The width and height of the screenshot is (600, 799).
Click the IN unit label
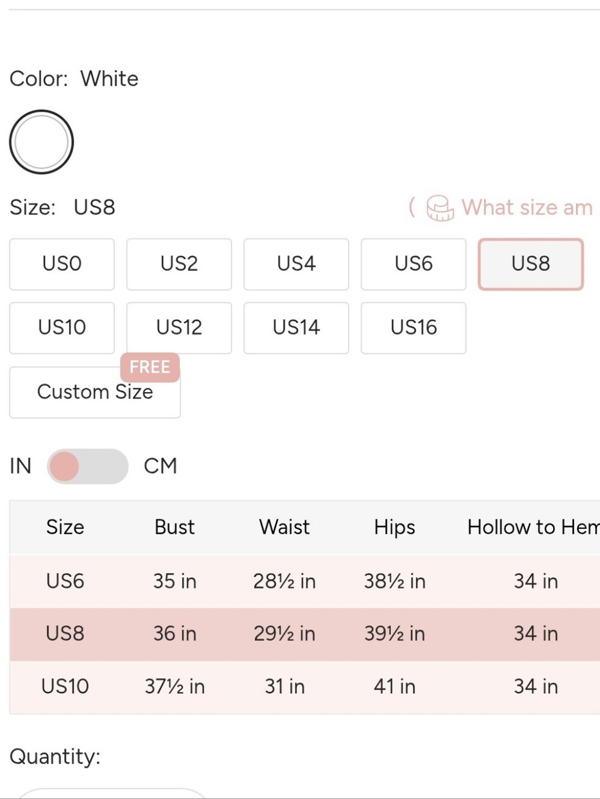(x=20, y=466)
